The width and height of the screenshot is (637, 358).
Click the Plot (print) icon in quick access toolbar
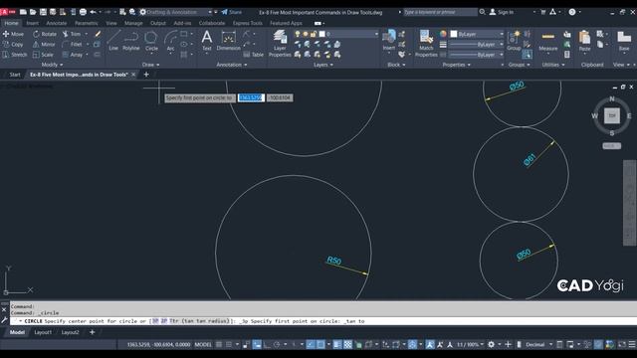[x=83, y=12]
